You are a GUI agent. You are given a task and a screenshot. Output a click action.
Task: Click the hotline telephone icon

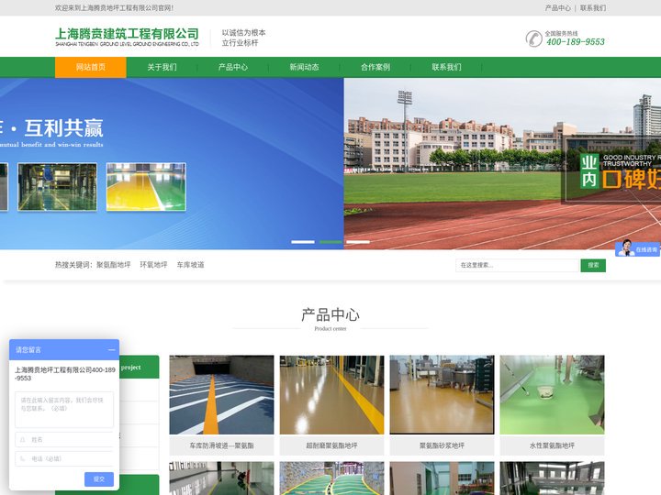click(533, 38)
